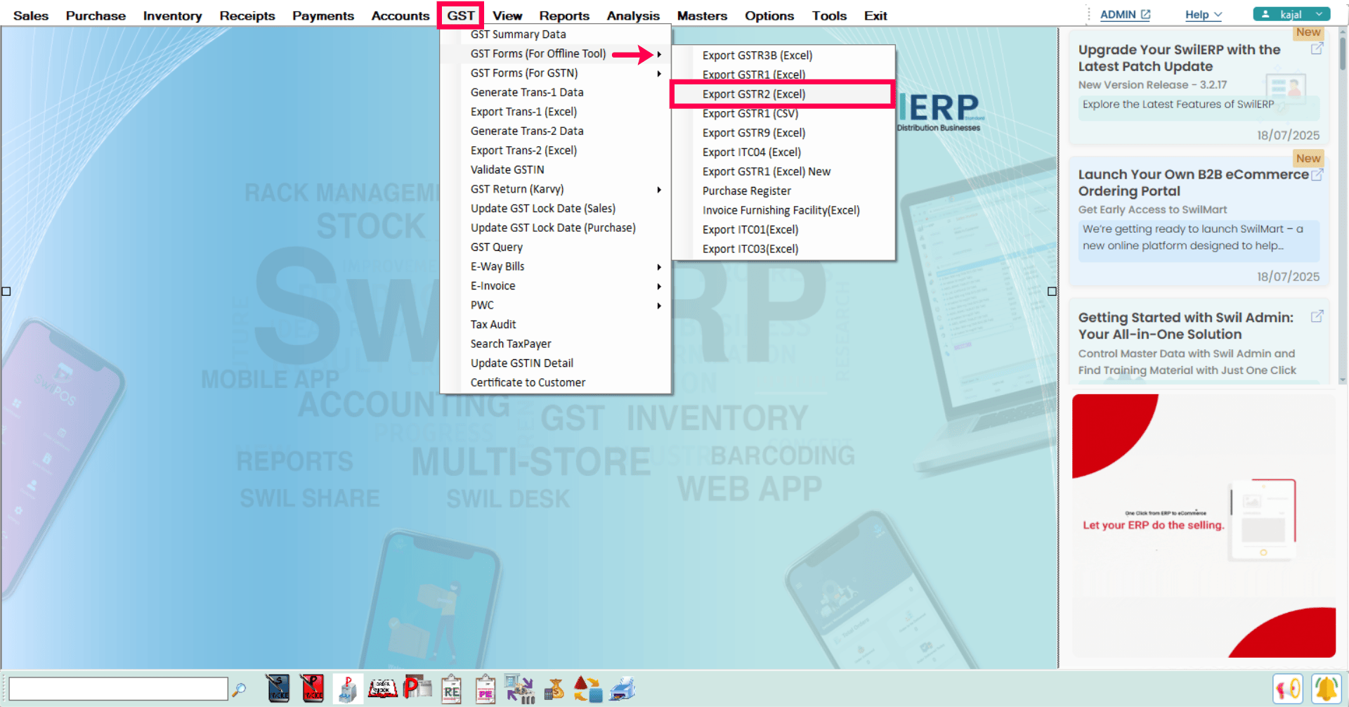The image size is (1349, 707).
Task: Open the View menu
Action: click(x=507, y=15)
